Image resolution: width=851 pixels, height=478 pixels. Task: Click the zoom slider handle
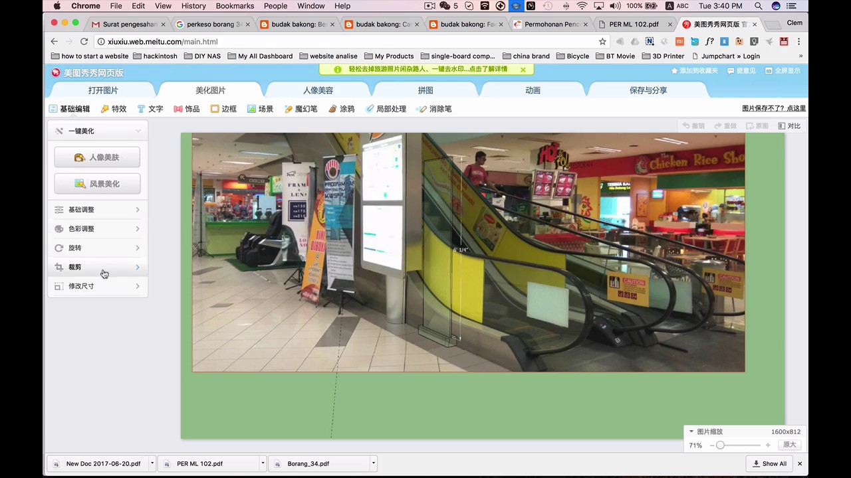click(x=720, y=445)
